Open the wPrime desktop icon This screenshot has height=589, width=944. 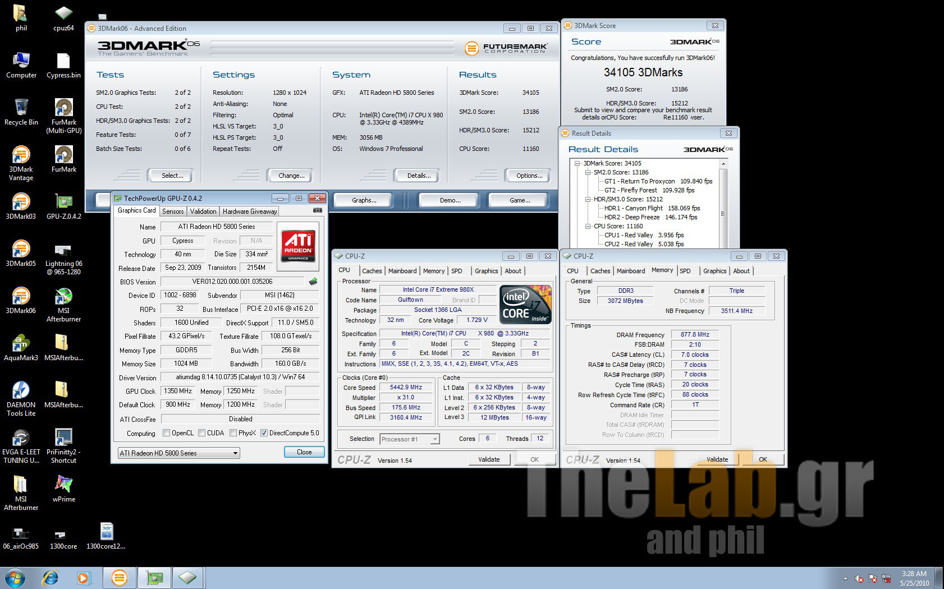(x=64, y=485)
